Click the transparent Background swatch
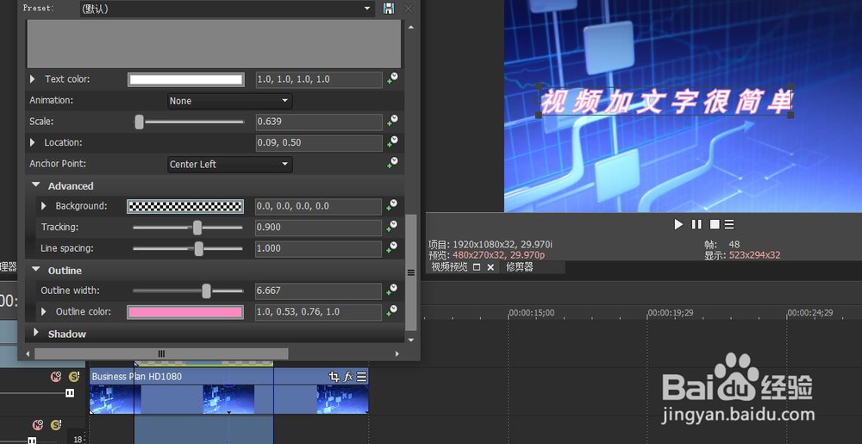This screenshot has width=862, height=444. pos(186,207)
